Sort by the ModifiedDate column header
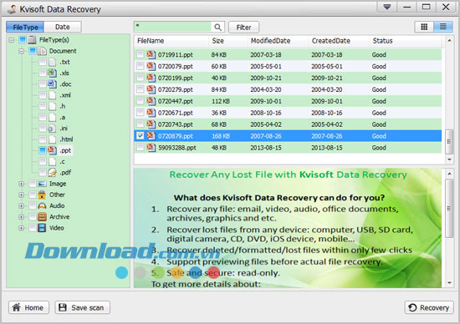 click(x=278, y=41)
